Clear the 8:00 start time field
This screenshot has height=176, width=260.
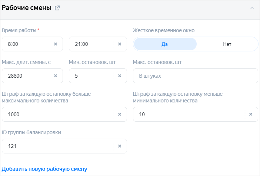56,44
